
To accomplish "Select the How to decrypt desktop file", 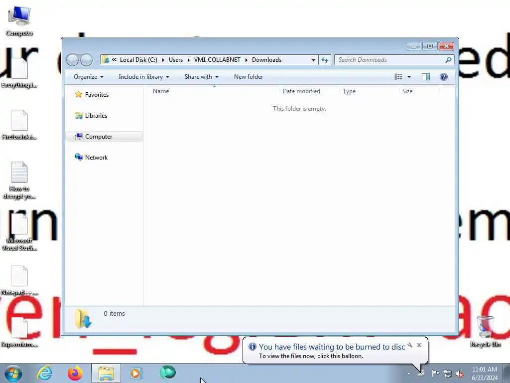I will click(x=19, y=180).
